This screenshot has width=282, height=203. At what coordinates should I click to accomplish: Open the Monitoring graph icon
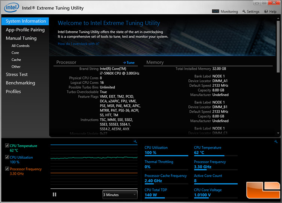[x=215, y=11]
